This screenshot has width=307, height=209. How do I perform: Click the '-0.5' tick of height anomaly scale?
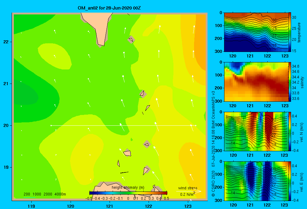click(x=89, y=199)
